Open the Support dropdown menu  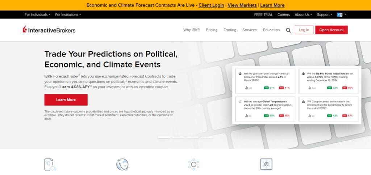coord(324,14)
